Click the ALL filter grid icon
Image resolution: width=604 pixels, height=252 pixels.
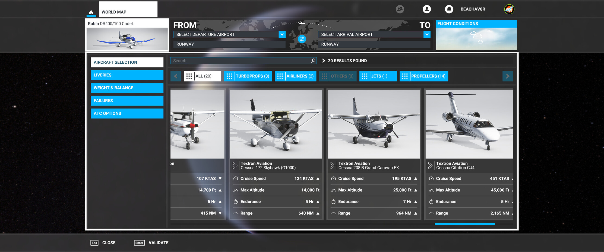coord(189,76)
